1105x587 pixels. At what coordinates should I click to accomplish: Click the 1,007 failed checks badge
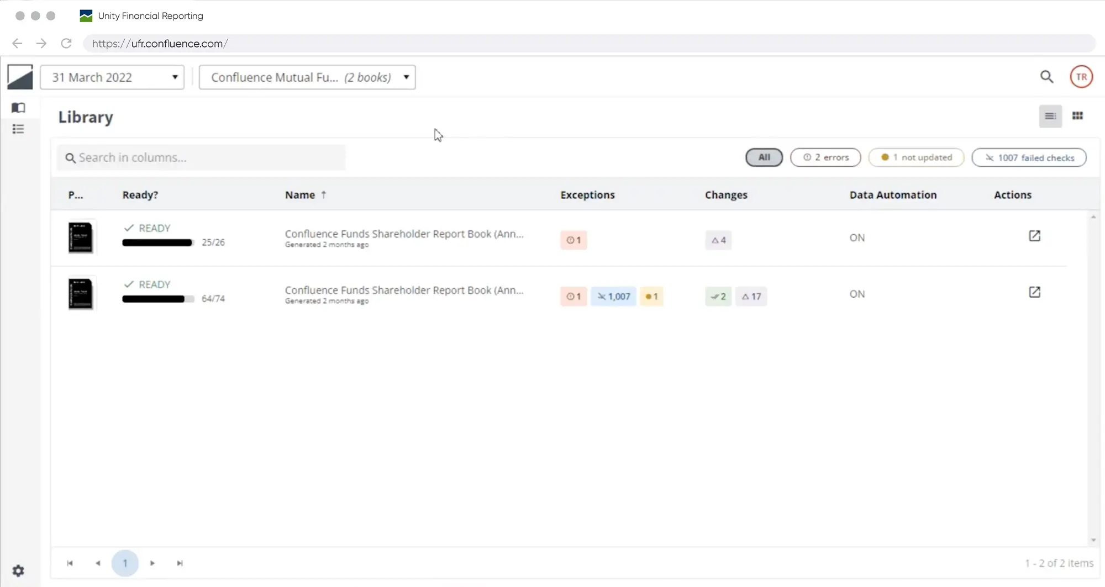coord(613,297)
